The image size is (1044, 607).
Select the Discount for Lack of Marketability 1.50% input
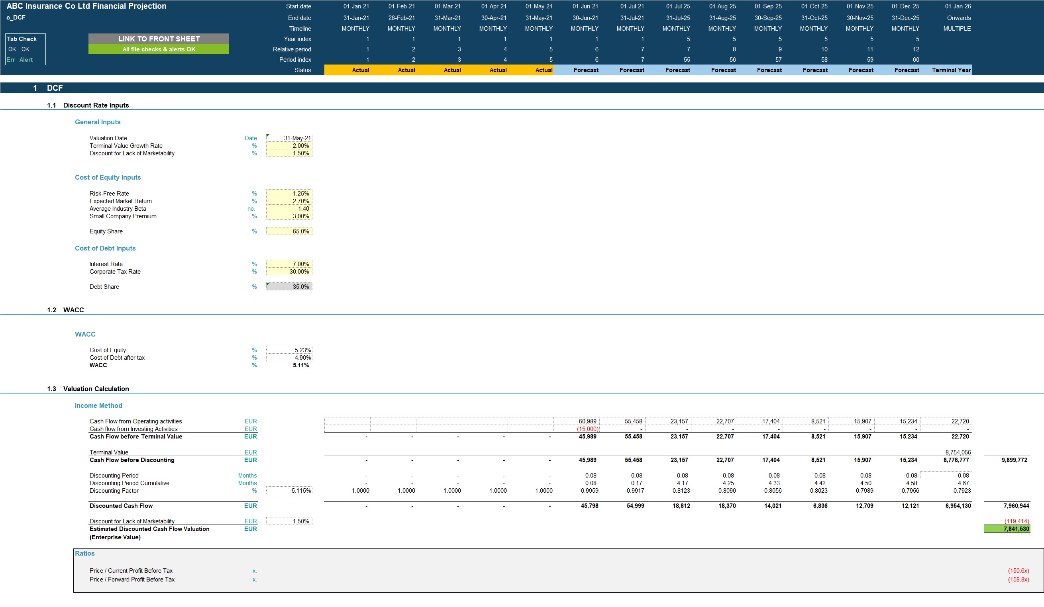290,153
